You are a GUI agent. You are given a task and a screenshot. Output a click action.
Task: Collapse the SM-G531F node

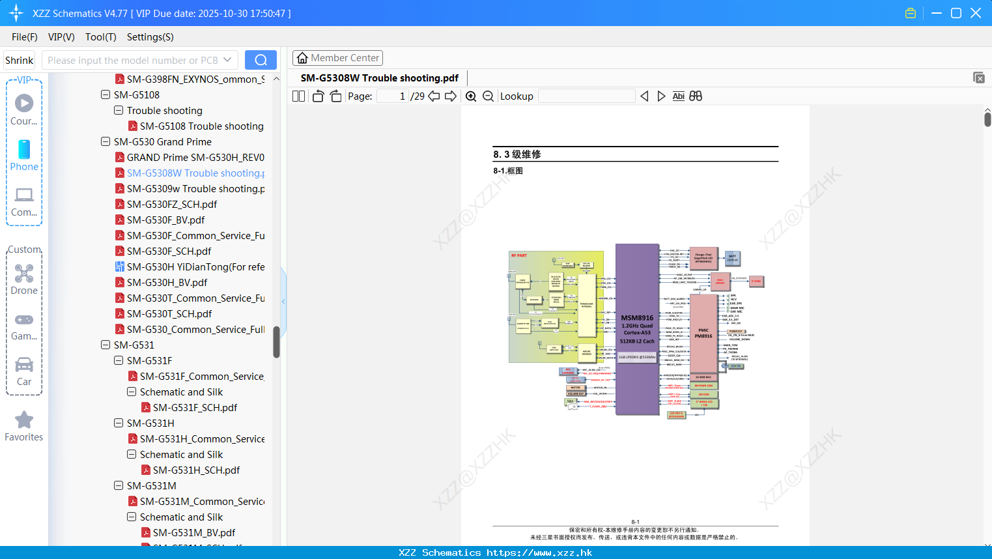[x=119, y=360]
